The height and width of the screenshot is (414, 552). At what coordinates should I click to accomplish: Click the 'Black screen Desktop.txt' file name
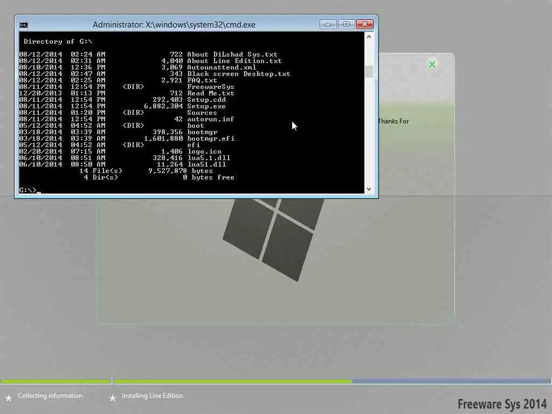[x=239, y=74]
